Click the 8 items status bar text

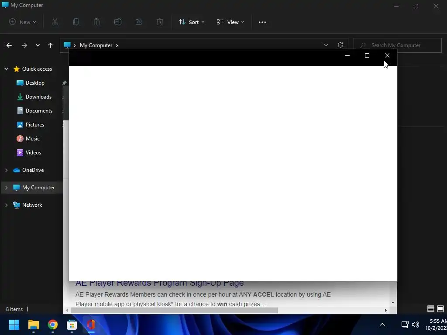pos(14,309)
